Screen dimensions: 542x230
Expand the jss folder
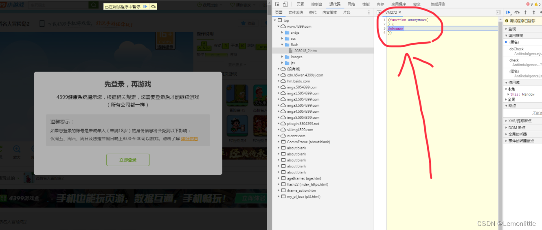click(282, 63)
